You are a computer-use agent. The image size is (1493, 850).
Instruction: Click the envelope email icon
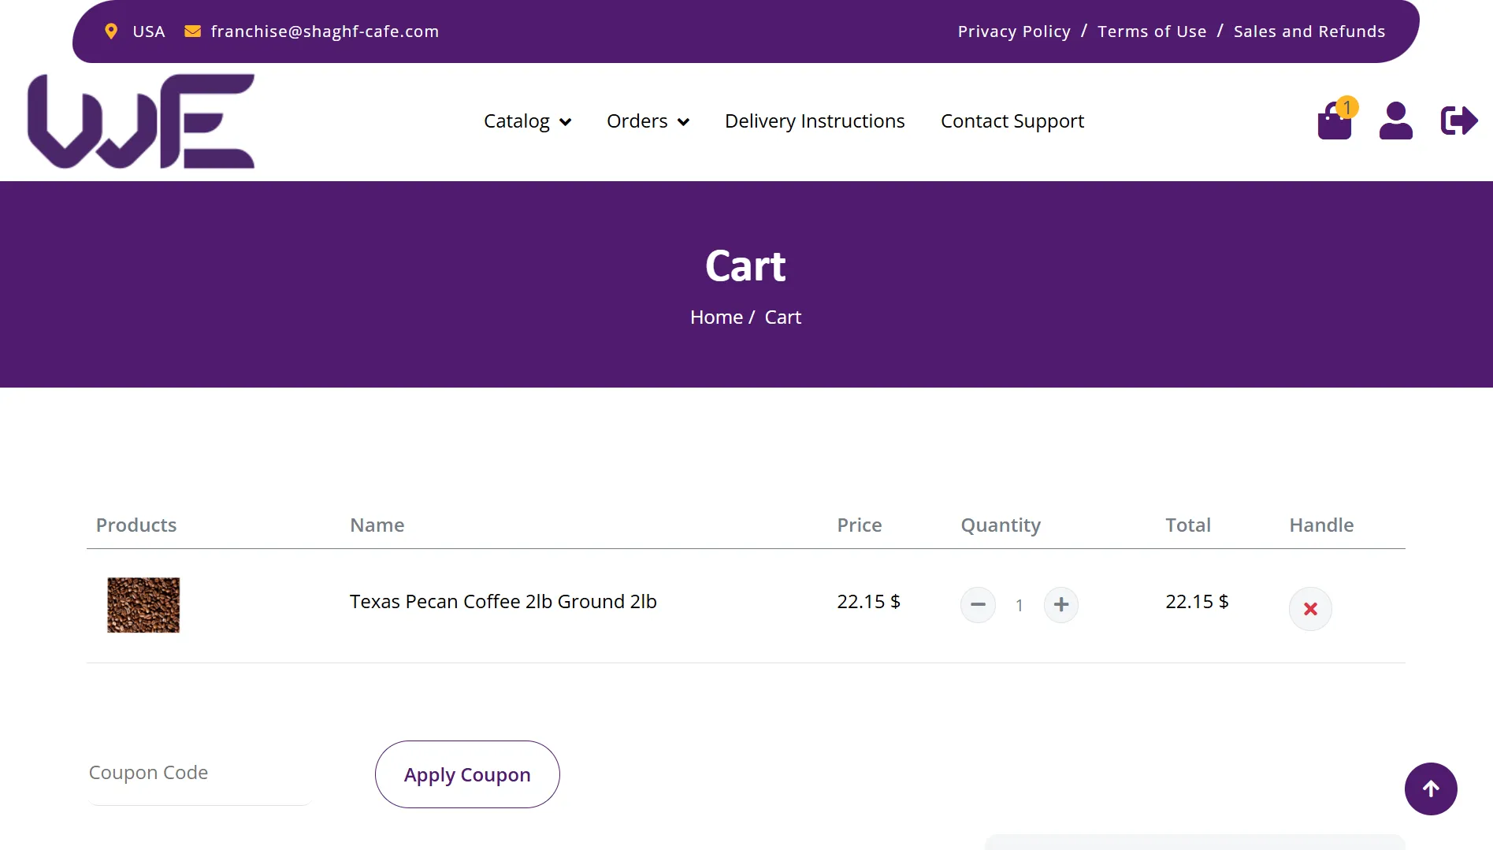[x=192, y=32]
